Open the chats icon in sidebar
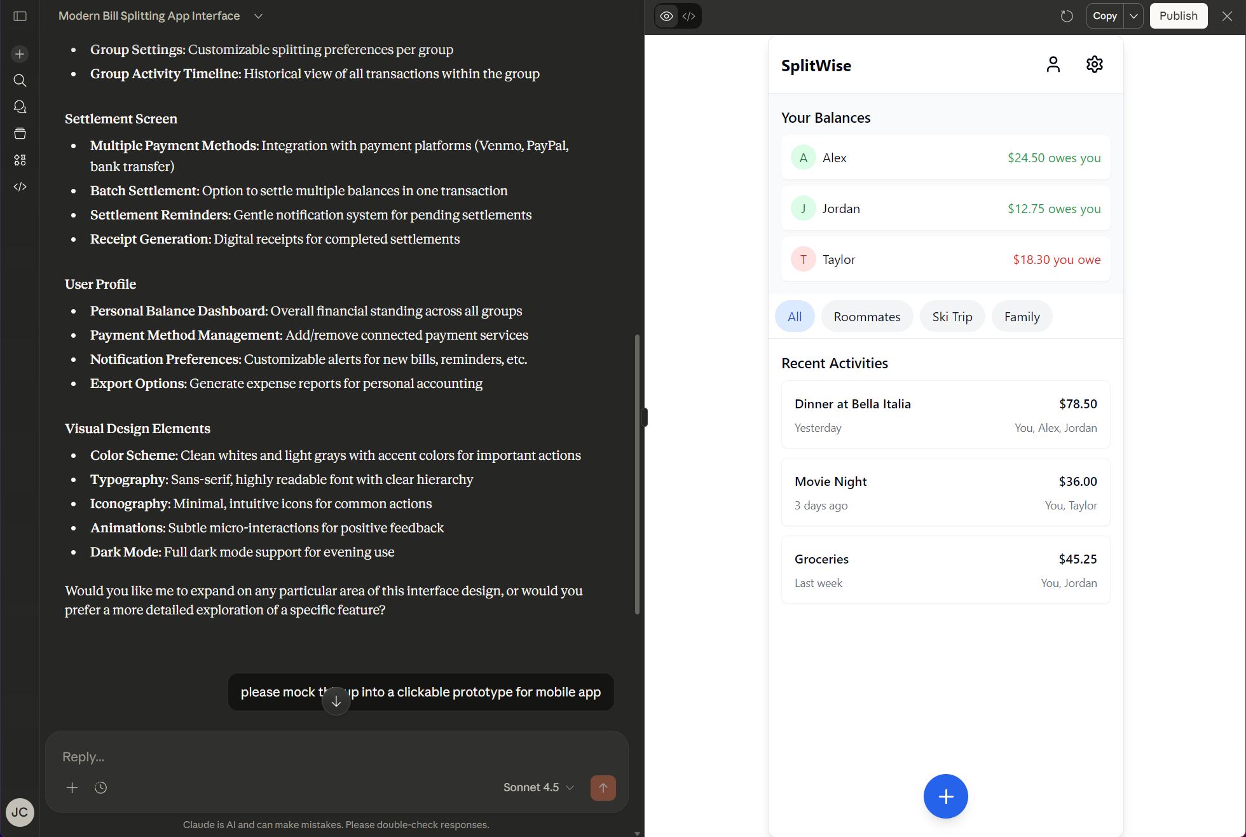1246x837 pixels. (x=20, y=107)
